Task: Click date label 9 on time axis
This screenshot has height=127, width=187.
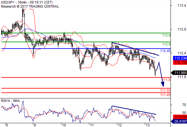Action: point(35,125)
